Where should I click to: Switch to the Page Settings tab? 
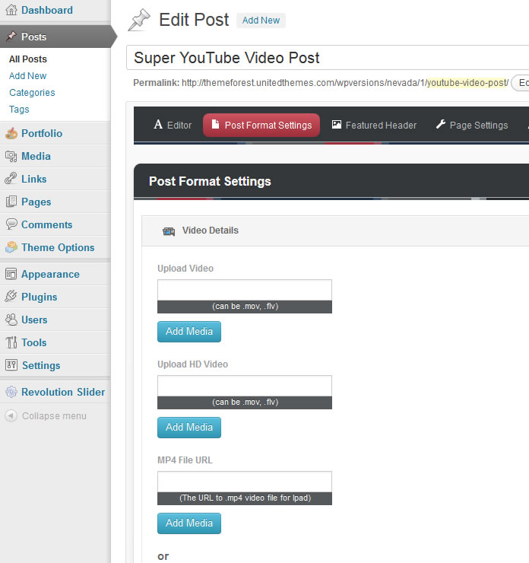(x=471, y=126)
